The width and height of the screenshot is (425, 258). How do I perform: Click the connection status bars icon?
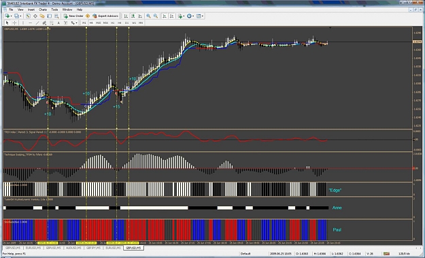coord(386,254)
